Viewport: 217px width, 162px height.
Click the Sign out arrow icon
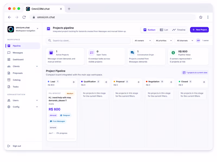[x=9, y=146]
